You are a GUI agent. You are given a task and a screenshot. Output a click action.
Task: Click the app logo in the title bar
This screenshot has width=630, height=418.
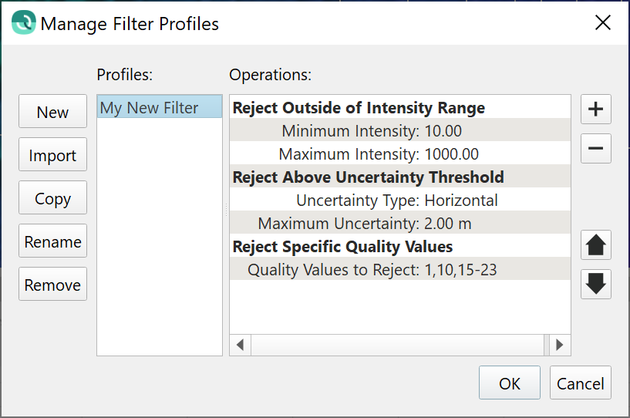(23, 23)
